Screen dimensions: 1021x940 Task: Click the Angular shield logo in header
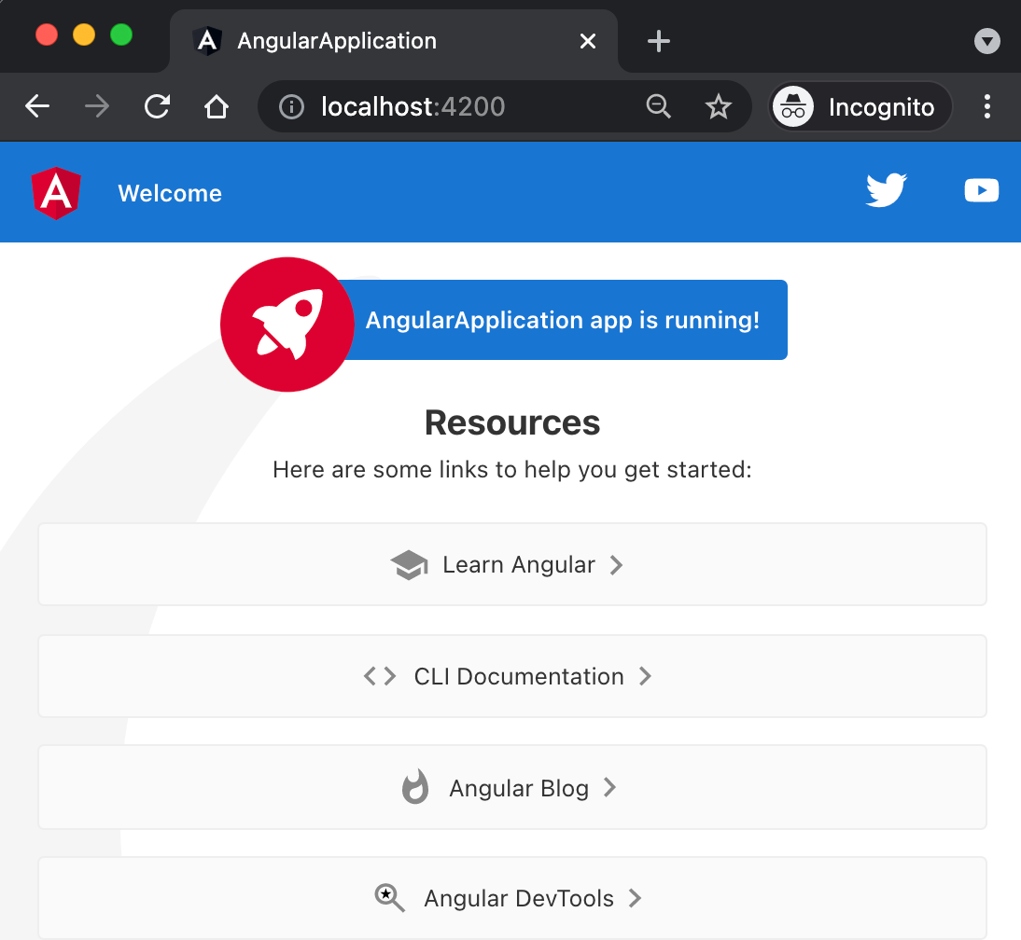[x=56, y=193]
